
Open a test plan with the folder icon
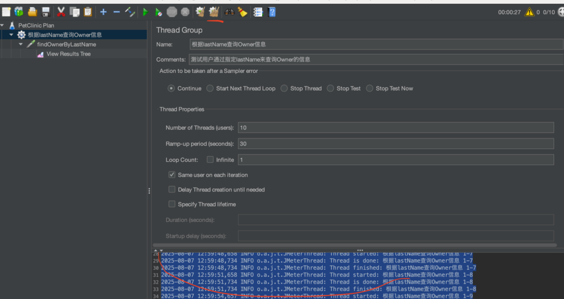point(32,12)
